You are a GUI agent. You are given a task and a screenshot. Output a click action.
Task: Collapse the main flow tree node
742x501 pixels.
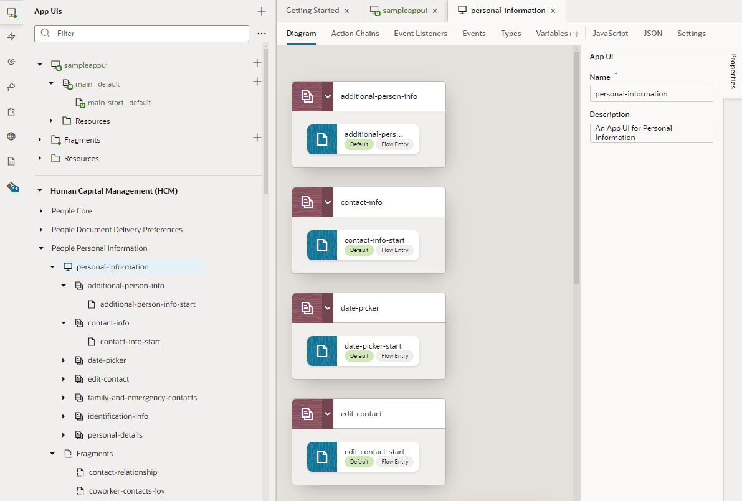[51, 83]
